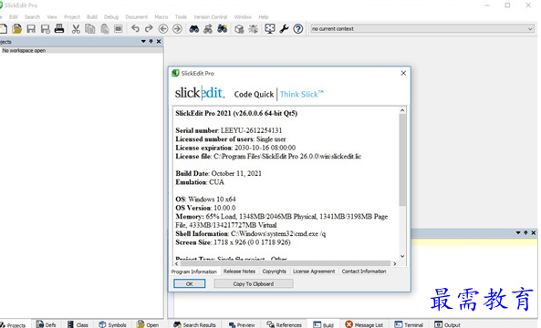Undo the last action

click(x=135, y=28)
